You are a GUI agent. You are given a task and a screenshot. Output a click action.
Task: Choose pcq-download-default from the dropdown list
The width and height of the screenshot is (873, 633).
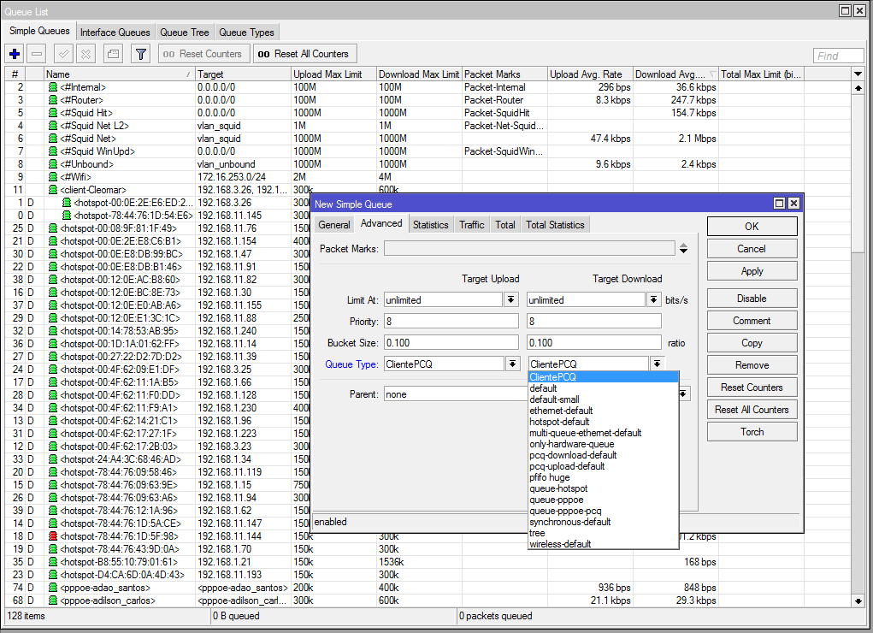click(573, 455)
